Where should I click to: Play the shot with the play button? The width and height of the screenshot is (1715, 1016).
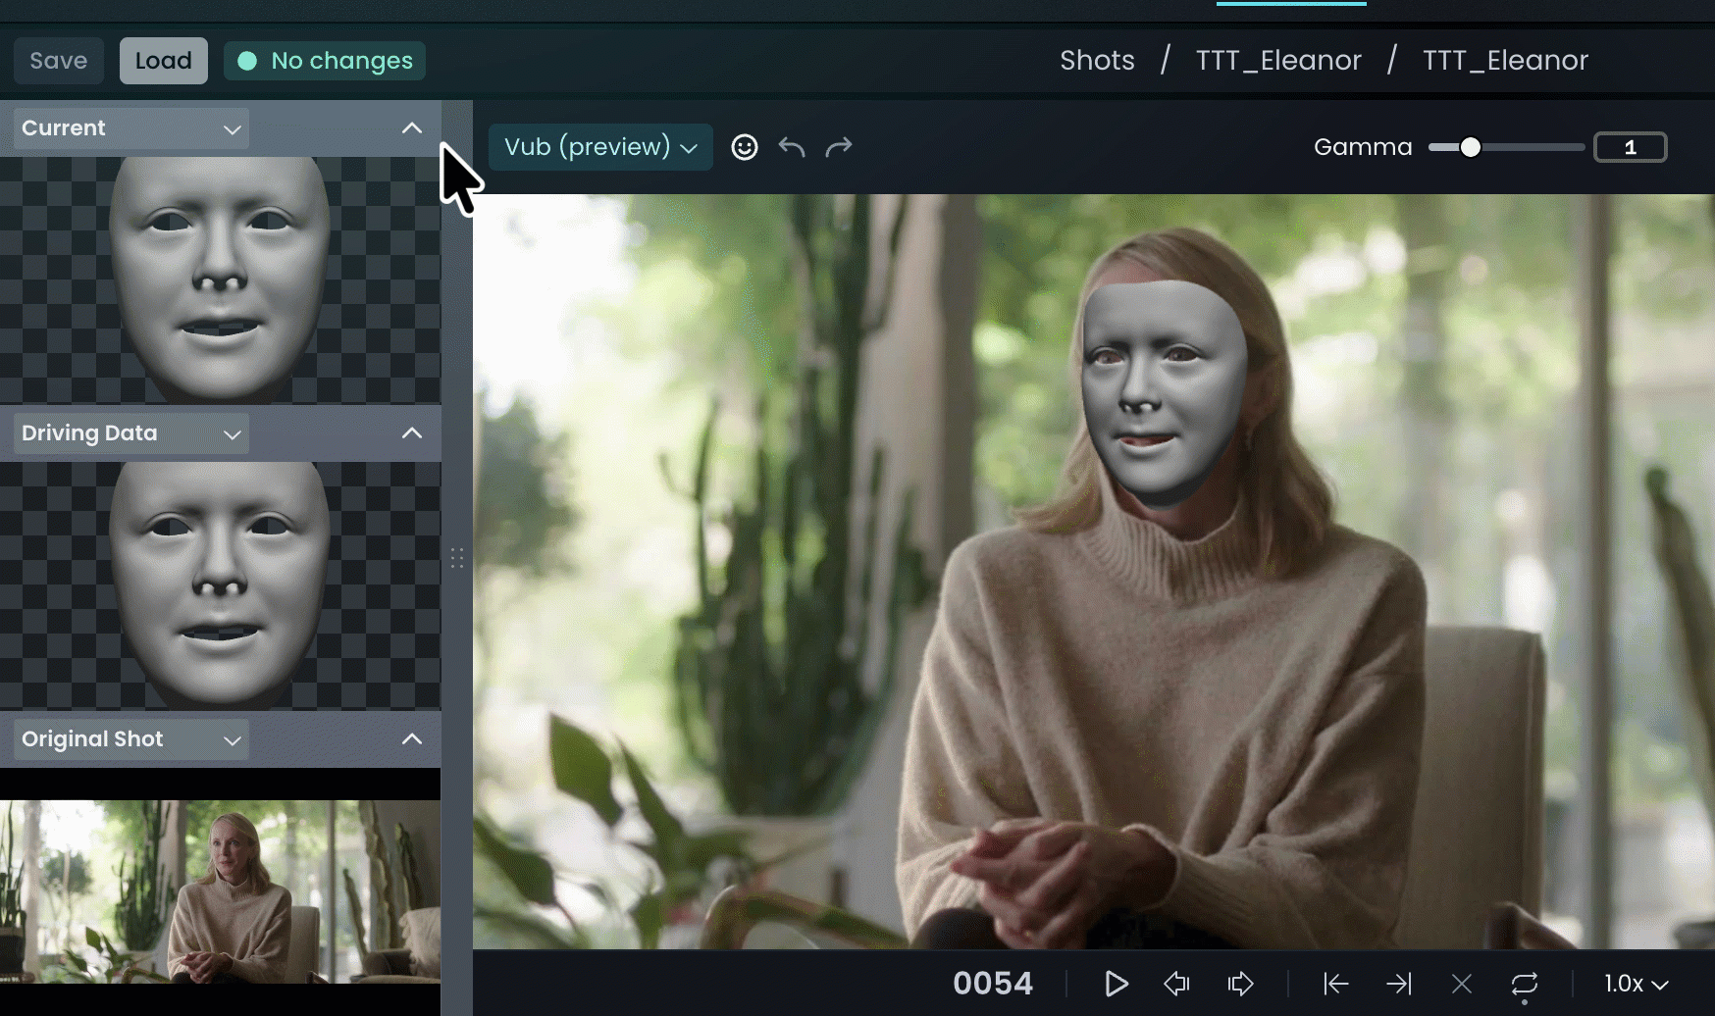tap(1116, 984)
